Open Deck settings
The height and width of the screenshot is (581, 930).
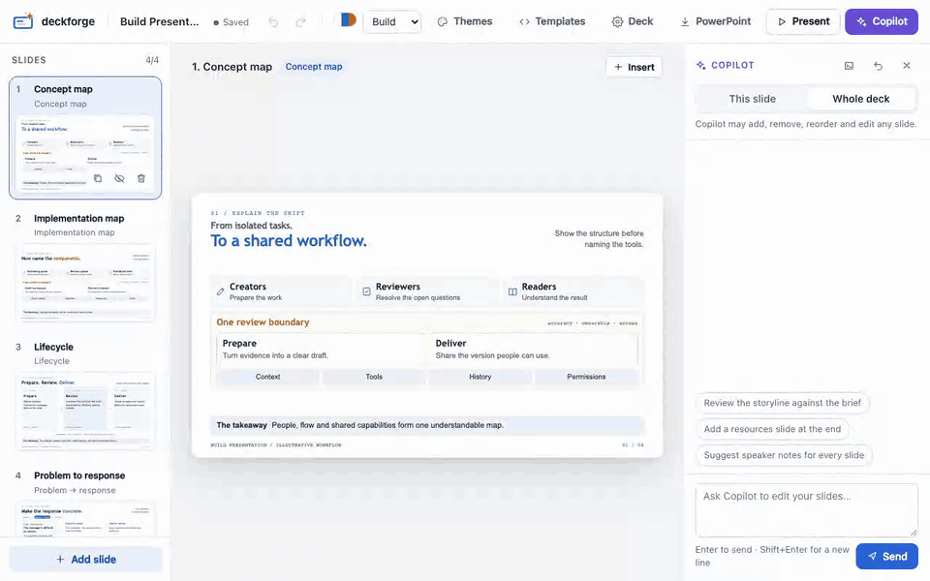[633, 21]
